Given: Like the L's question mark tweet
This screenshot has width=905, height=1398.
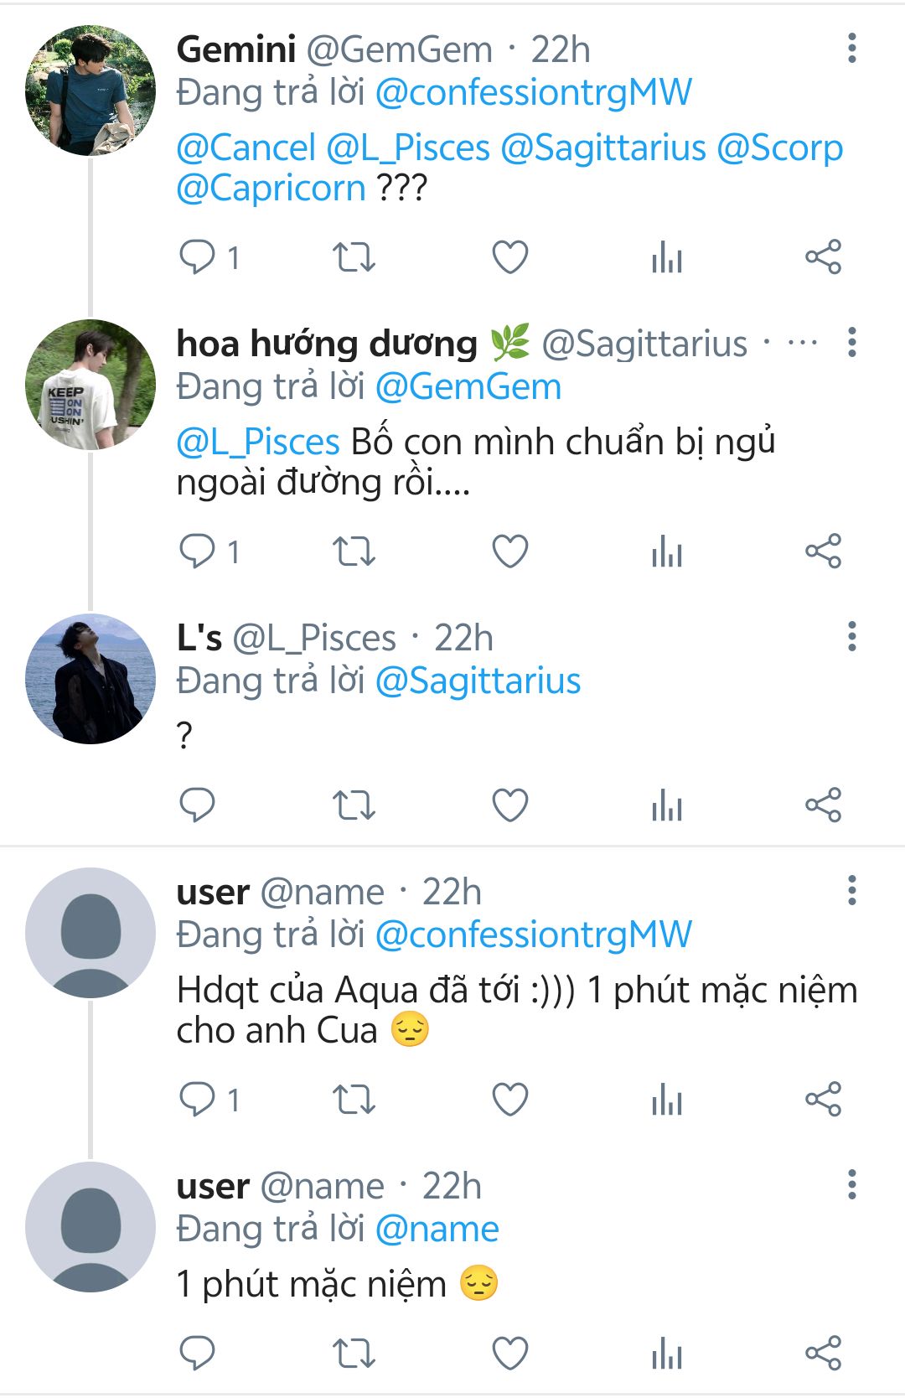Looking at the screenshot, I should pyautogui.click(x=509, y=805).
